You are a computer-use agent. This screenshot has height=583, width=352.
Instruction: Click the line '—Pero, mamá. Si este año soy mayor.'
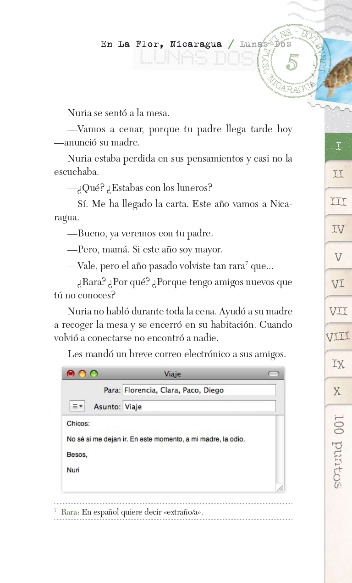point(145,250)
